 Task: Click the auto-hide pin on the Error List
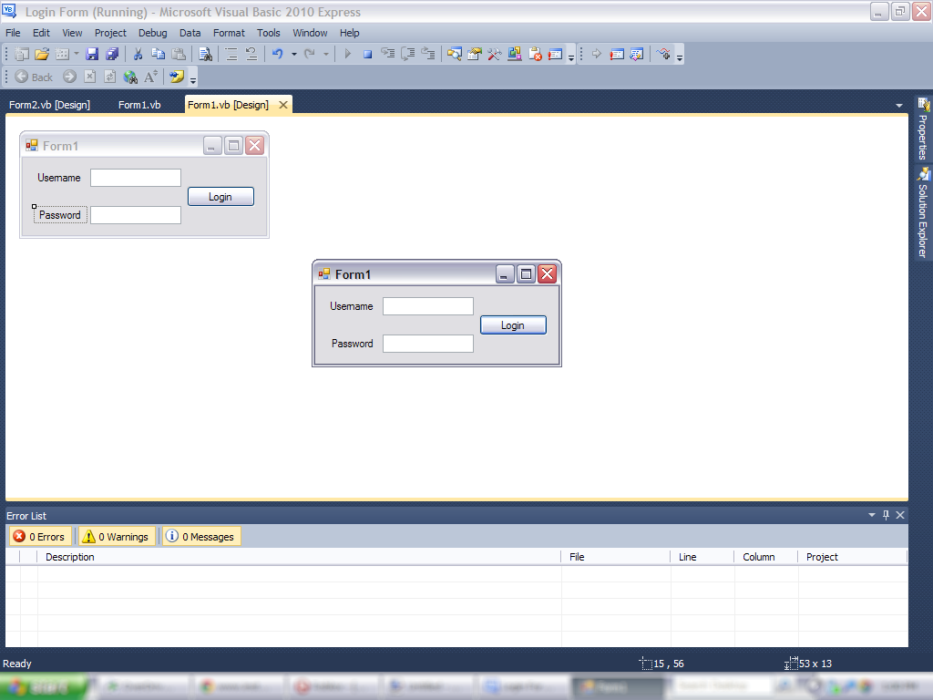pyautogui.click(x=885, y=515)
